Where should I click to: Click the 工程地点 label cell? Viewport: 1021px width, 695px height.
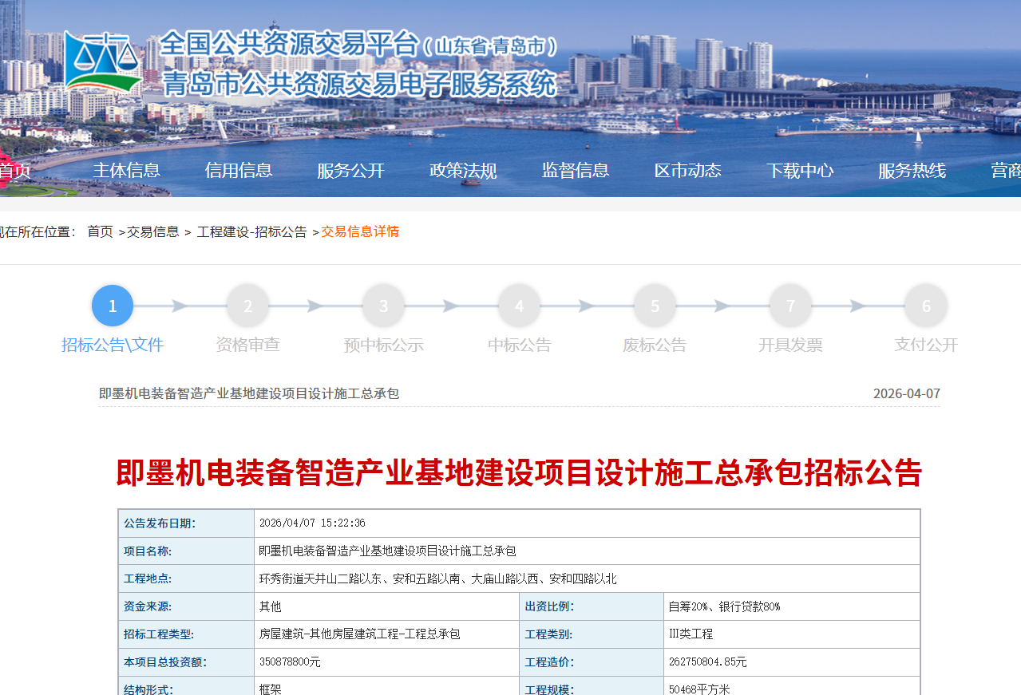point(186,579)
